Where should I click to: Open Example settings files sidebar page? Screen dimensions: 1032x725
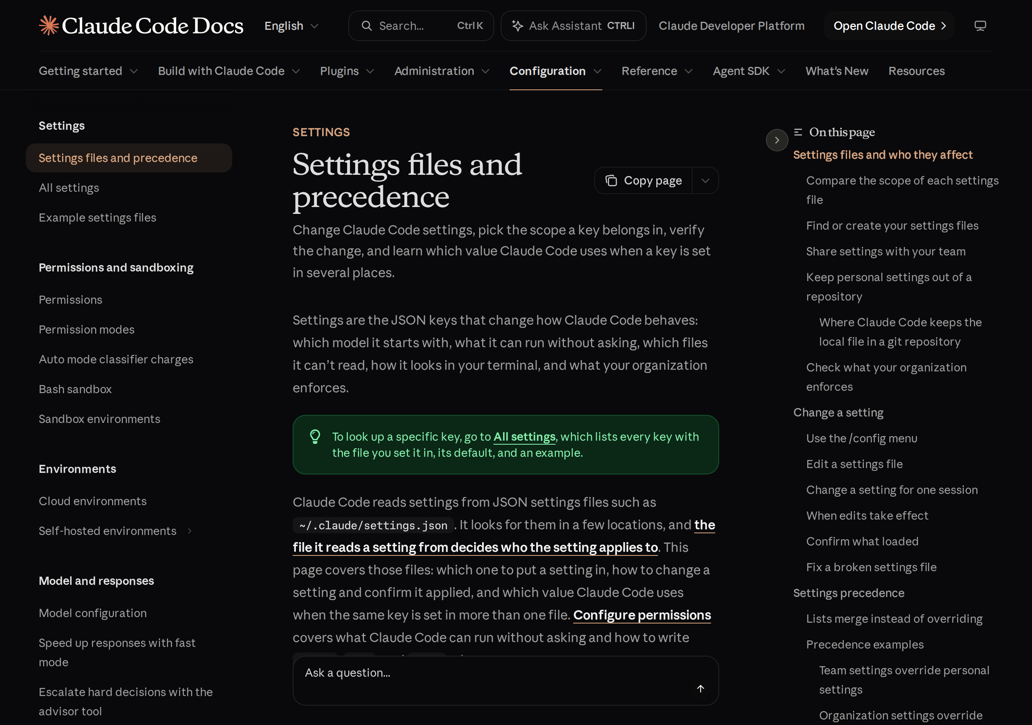pyautogui.click(x=98, y=217)
